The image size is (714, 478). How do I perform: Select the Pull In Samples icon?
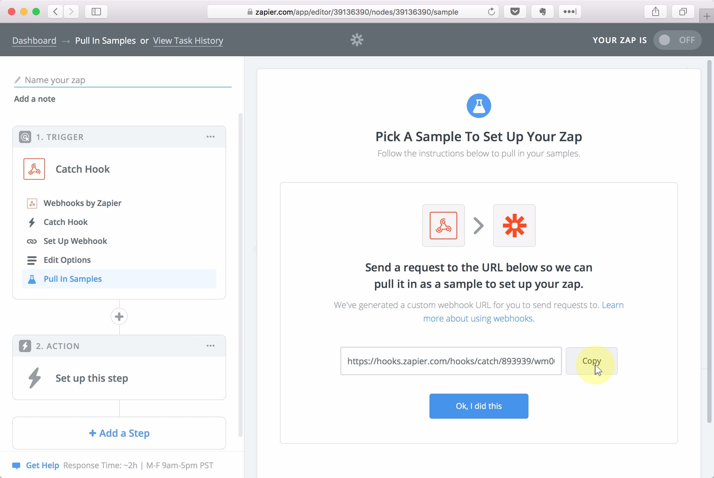coord(31,278)
